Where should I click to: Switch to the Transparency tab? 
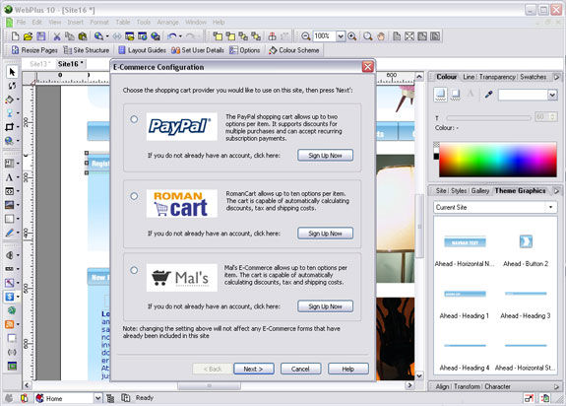[x=497, y=77]
